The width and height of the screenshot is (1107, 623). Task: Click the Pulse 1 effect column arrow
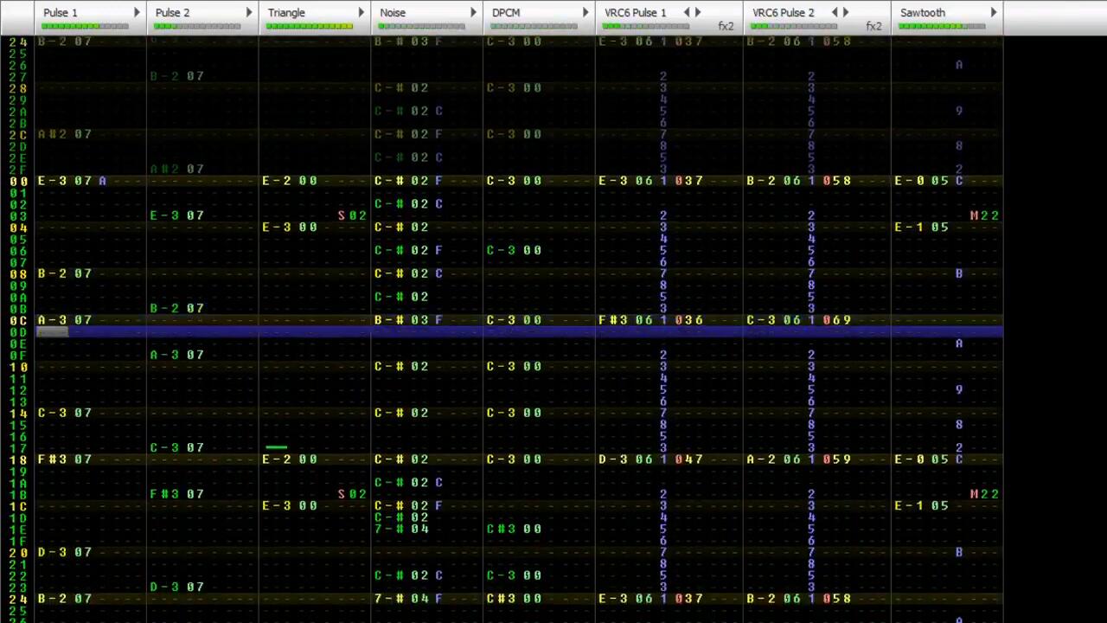(137, 13)
